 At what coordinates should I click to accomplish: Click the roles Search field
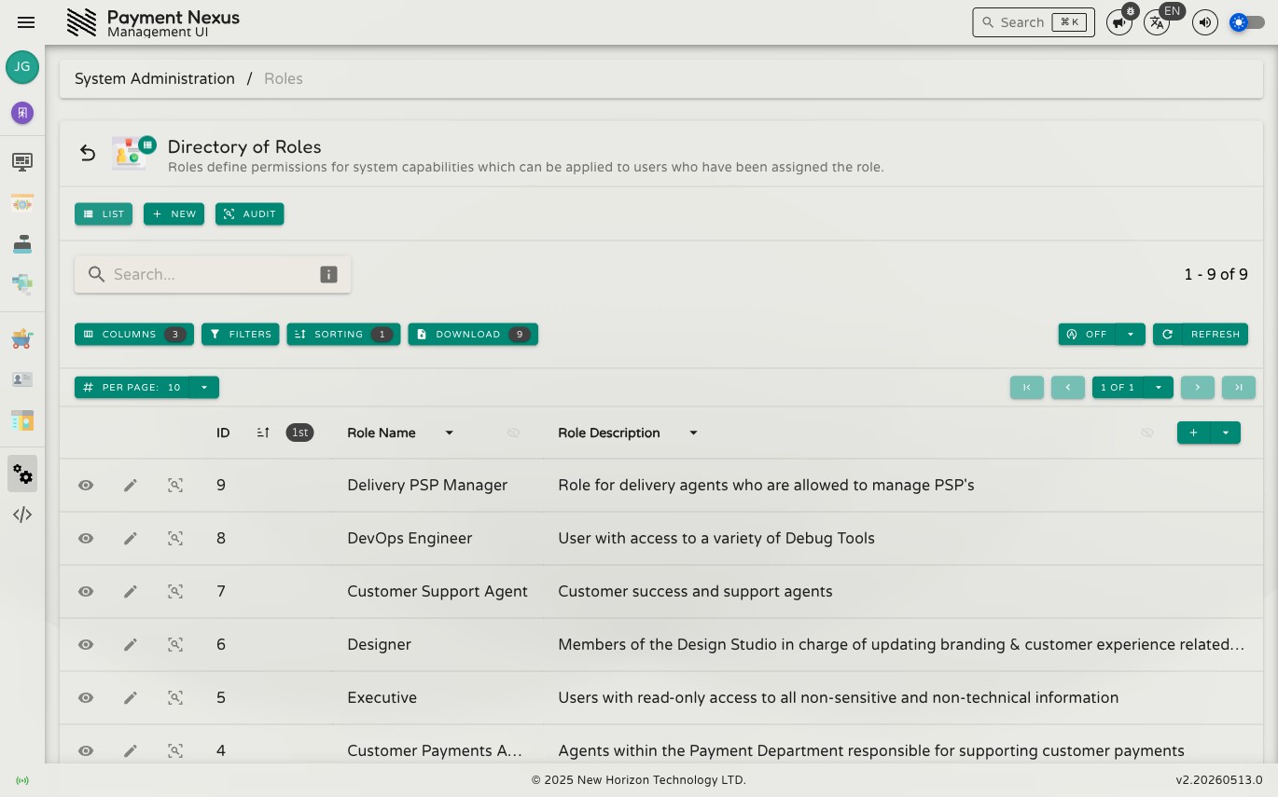tap(213, 274)
